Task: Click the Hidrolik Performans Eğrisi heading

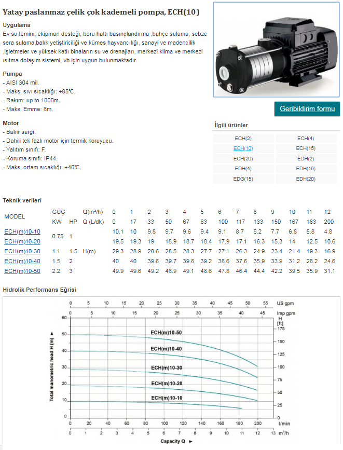Action: coord(39,290)
